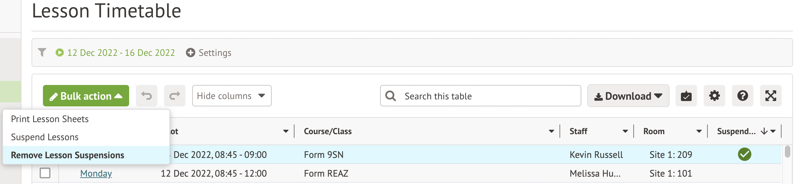Toggle fullscreen expand icon
Screen dimensions: 799x184
770,96
